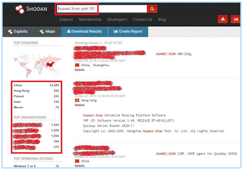Click the China count 14,289
Viewport: 243px width, 170px height.
point(54,85)
